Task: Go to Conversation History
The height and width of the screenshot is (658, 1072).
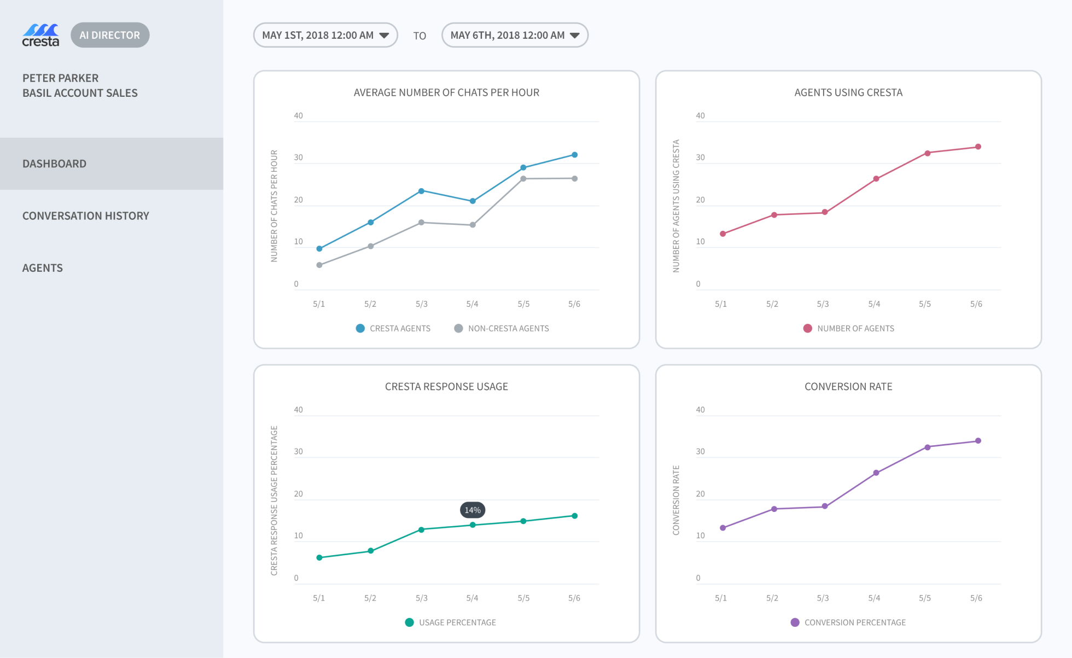Action: (86, 216)
